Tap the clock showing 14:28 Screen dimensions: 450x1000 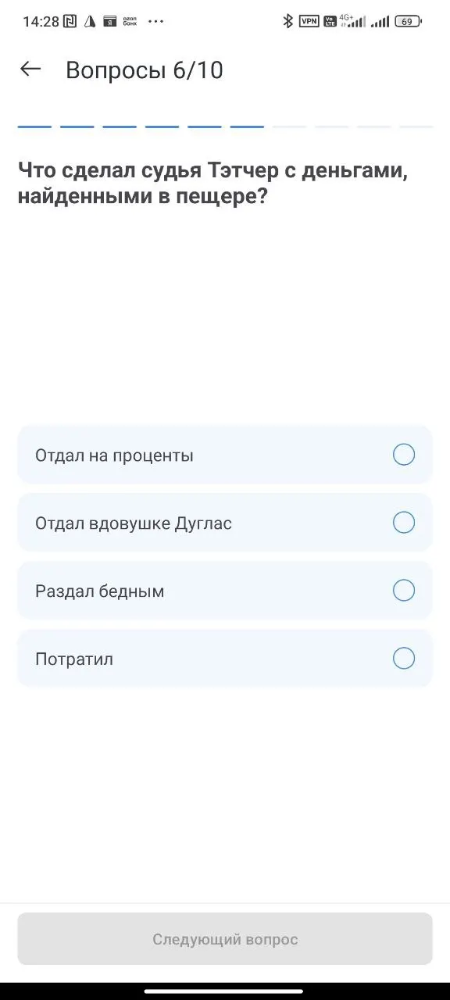click(41, 22)
